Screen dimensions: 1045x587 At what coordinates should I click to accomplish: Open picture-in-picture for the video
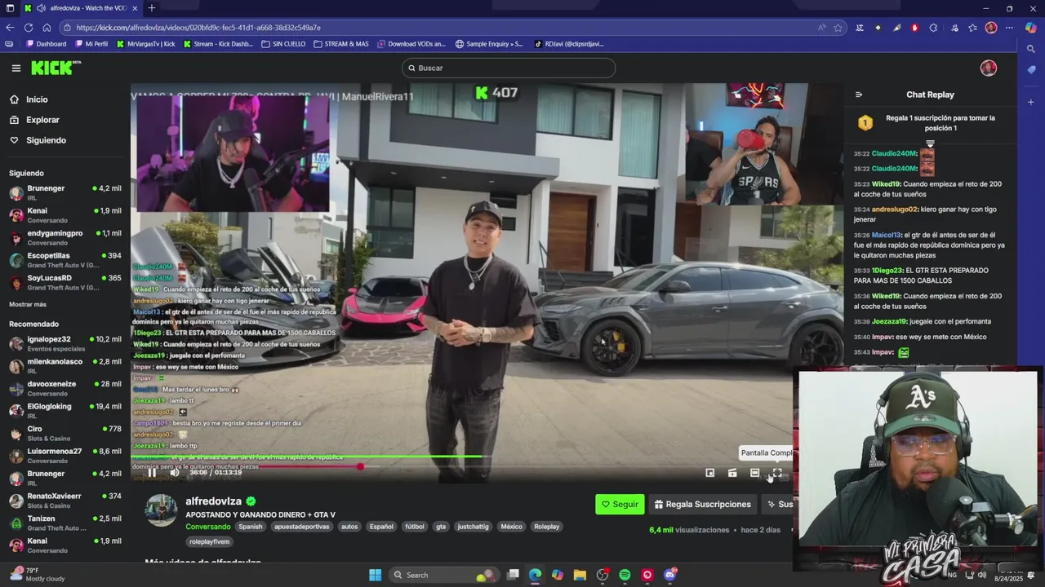tap(710, 473)
